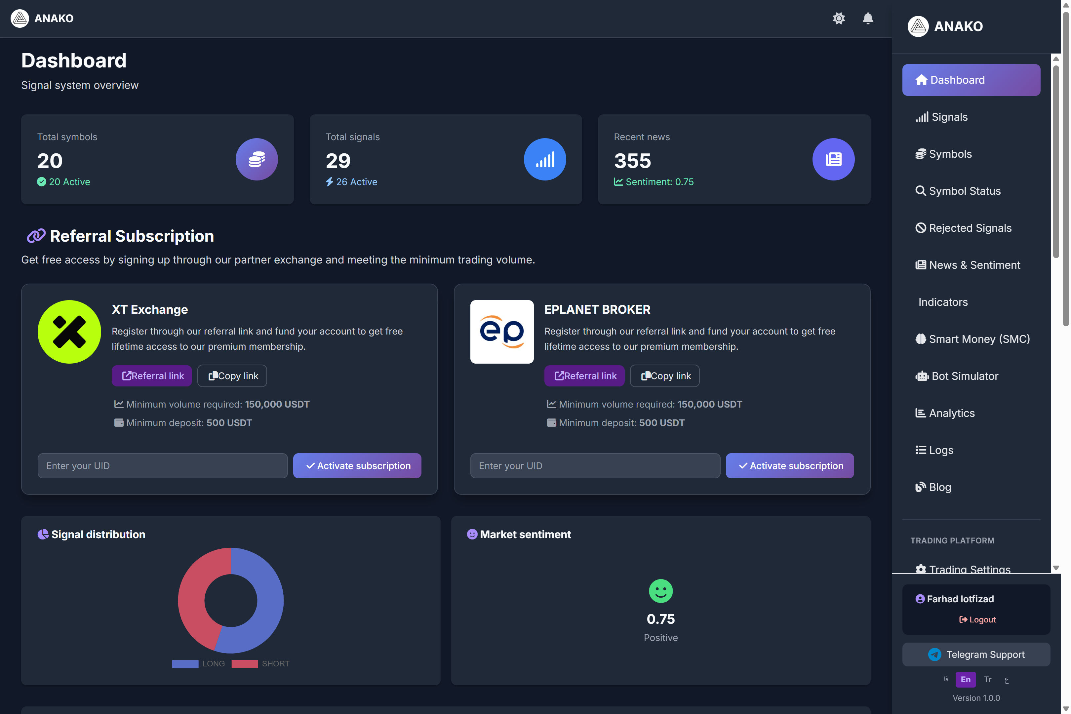Click the XT Exchange logo
Image resolution: width=1071 pixels, height=714 pixels.
coord(69,332)
